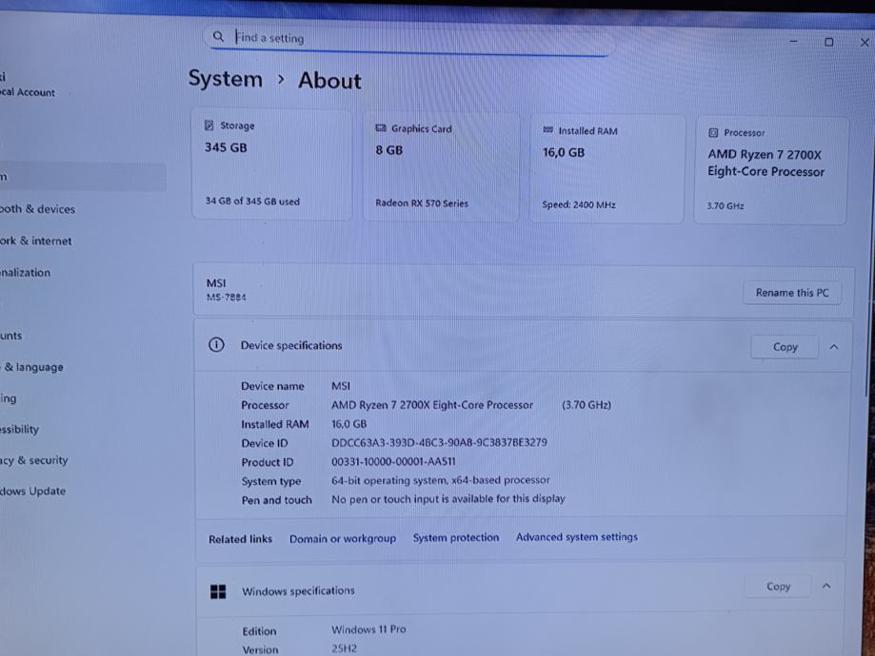Click the 345 GB storage value

(x=226, y=147)
